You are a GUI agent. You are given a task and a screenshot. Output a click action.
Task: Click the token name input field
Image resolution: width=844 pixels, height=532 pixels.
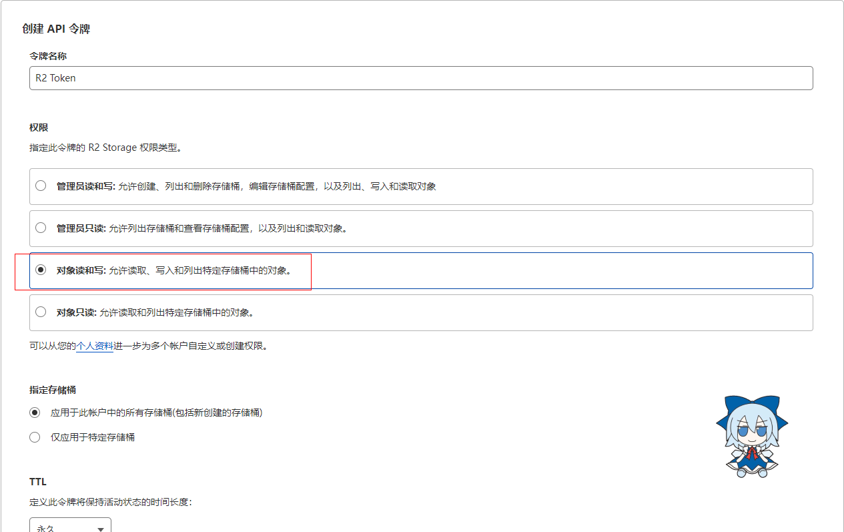coord(420,78)
